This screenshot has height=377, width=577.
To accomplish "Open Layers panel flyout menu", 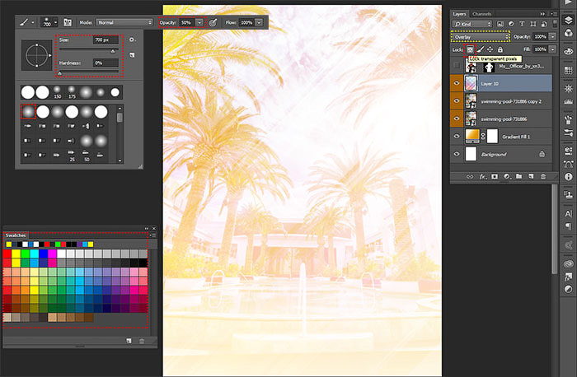I will point(554,14).
